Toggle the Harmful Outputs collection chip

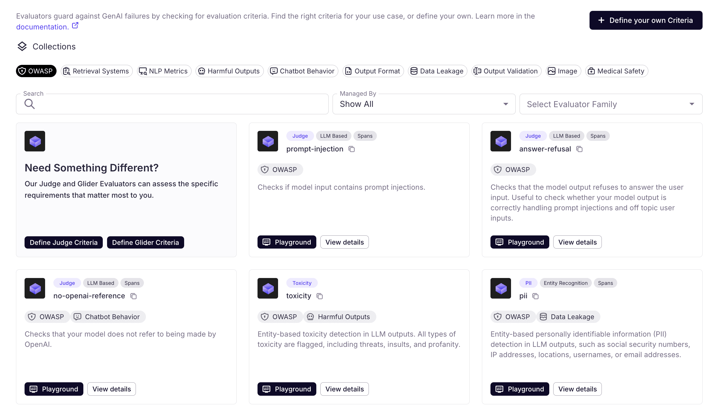tap(230, 71)
